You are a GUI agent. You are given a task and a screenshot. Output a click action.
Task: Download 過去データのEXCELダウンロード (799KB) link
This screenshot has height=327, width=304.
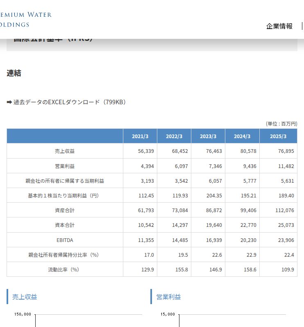69,102
